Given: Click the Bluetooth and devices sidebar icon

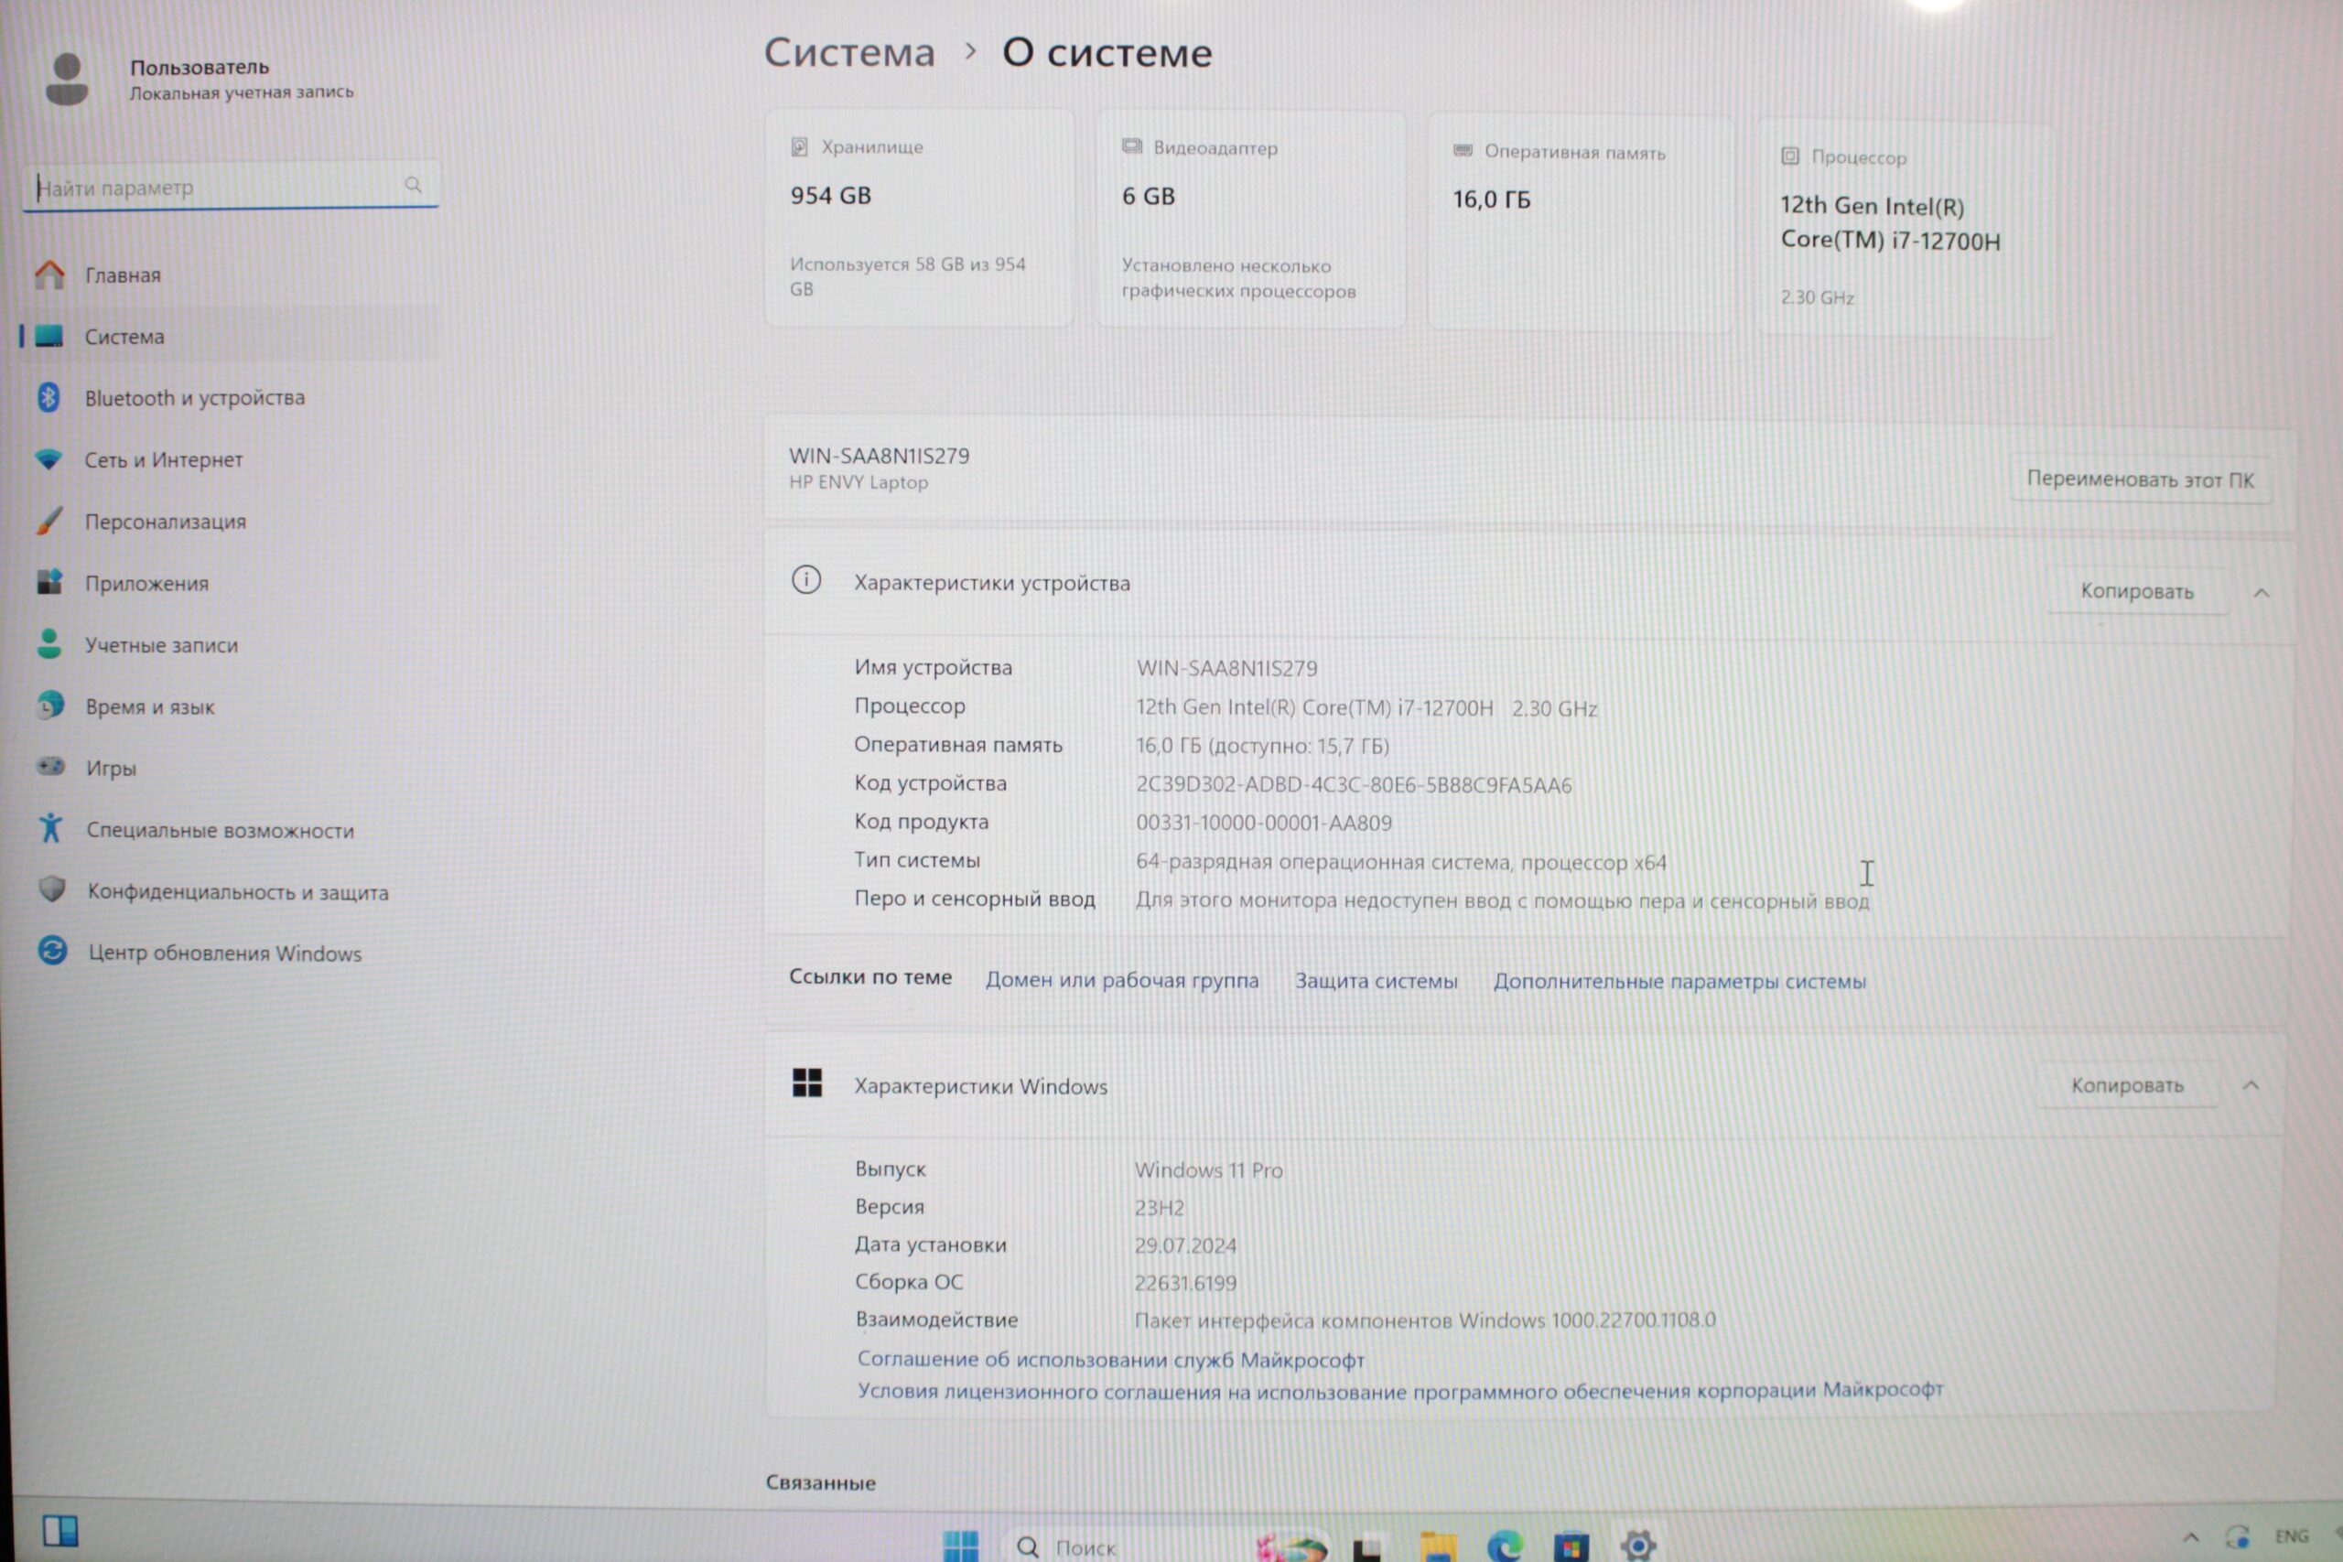Looking at the screenshot, I should [x=49, y=397].
